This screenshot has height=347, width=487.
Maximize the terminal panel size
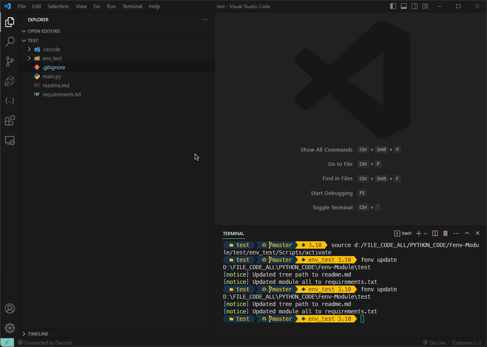pyautogui.click(x=467, y=234)
